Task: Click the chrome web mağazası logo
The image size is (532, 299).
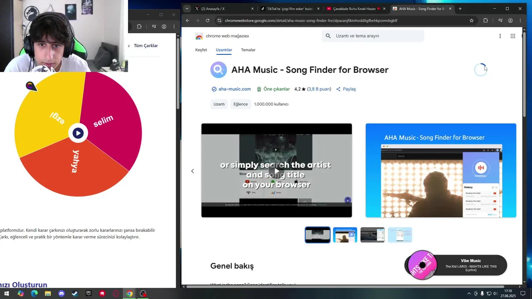Action: 222,36
